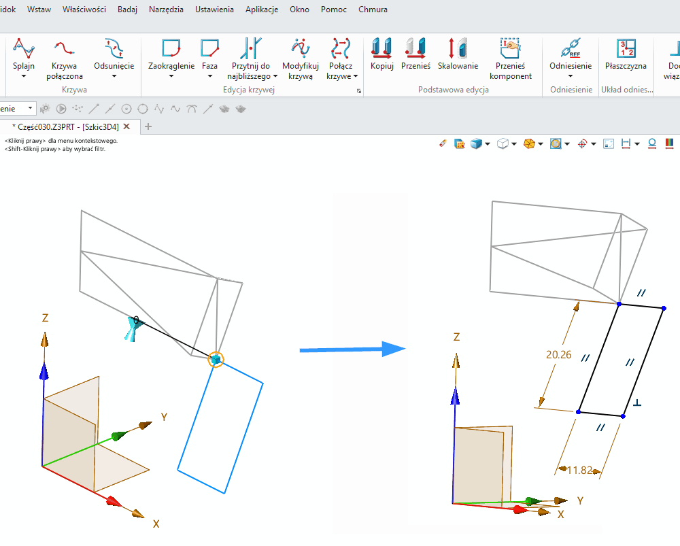Screen dimensions: 680x546
Task: Open a new document tab with the plus button
Action: click(150, 126)
